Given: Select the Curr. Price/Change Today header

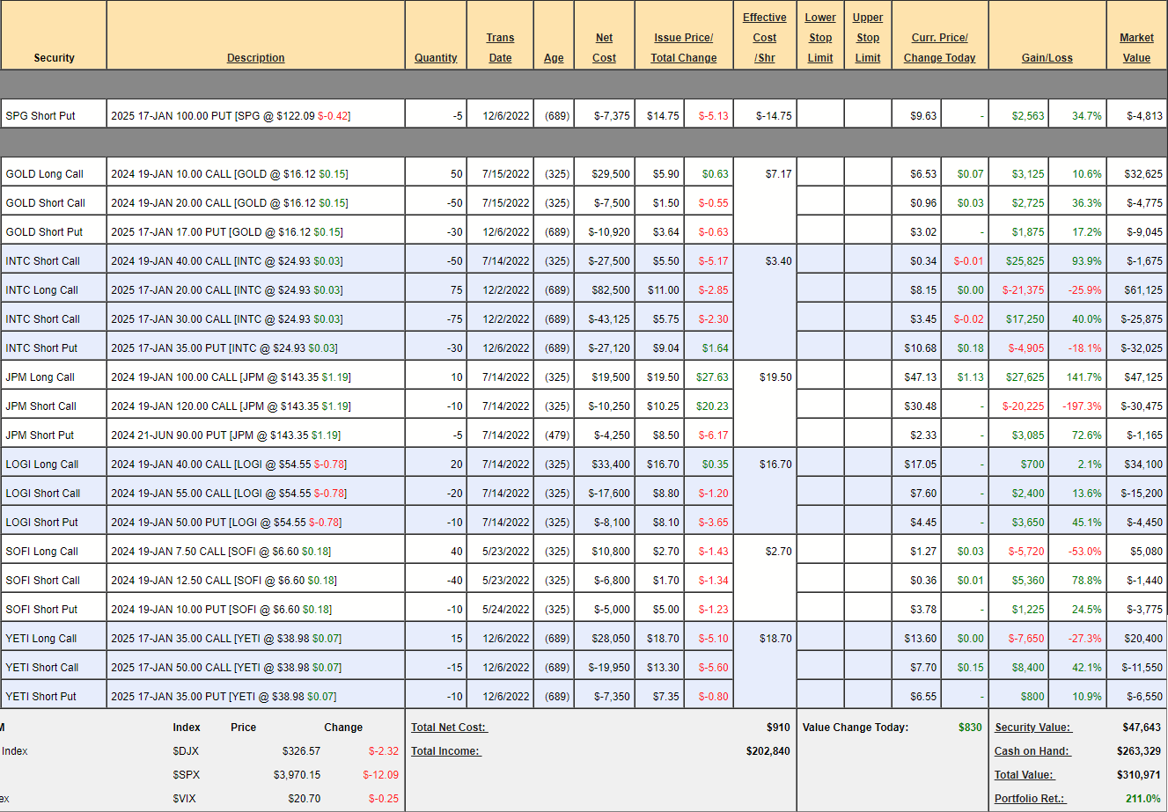Looking at the screenshot, I should coord(939,48).
